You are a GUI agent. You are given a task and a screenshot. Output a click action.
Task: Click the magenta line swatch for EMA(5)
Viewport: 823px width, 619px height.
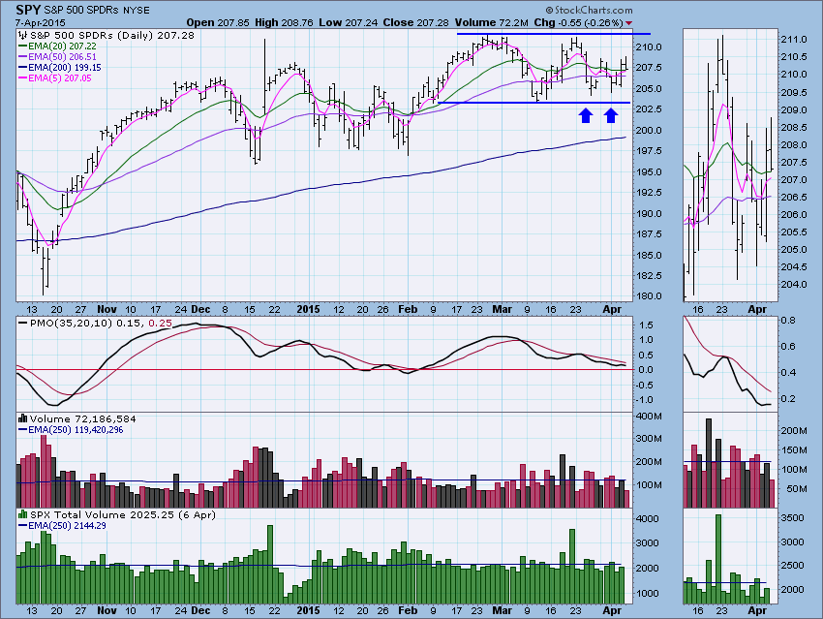point(22,78)
